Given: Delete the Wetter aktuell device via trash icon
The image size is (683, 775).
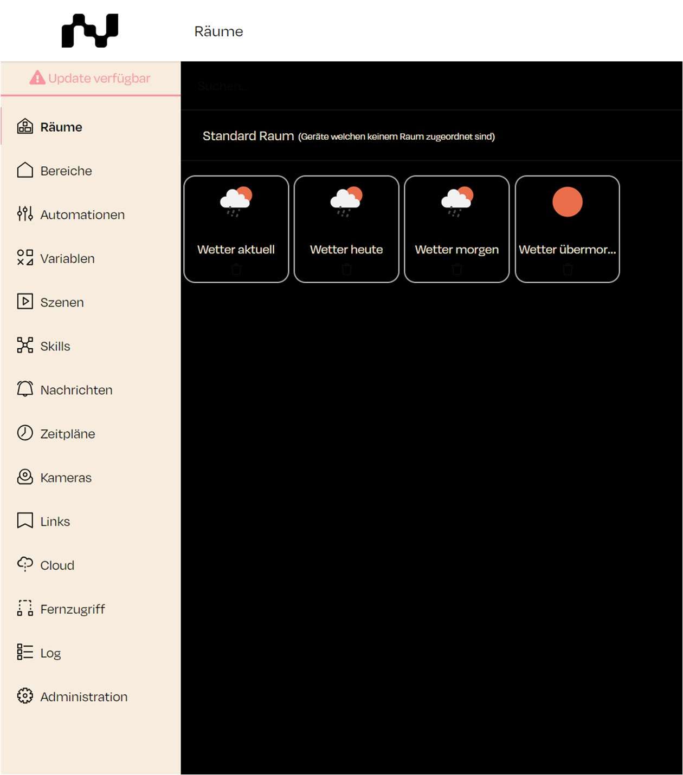Looking at the screenshot, I should pyautogui.click(x=236, y=269).
